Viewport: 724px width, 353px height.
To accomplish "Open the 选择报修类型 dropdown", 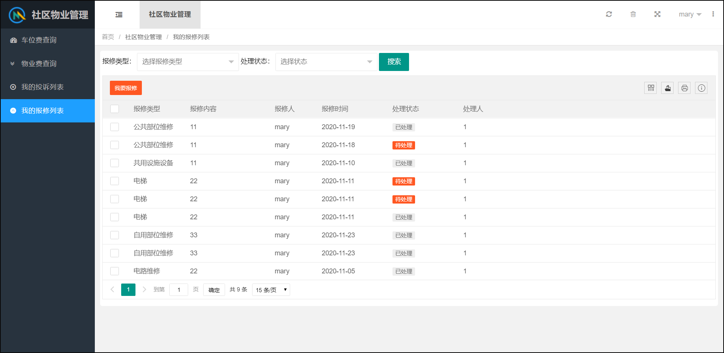I will point(187,62).
